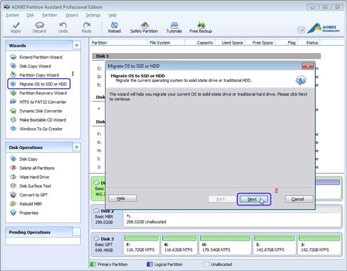Click Disk Copy operation icon

pos(13,159)
